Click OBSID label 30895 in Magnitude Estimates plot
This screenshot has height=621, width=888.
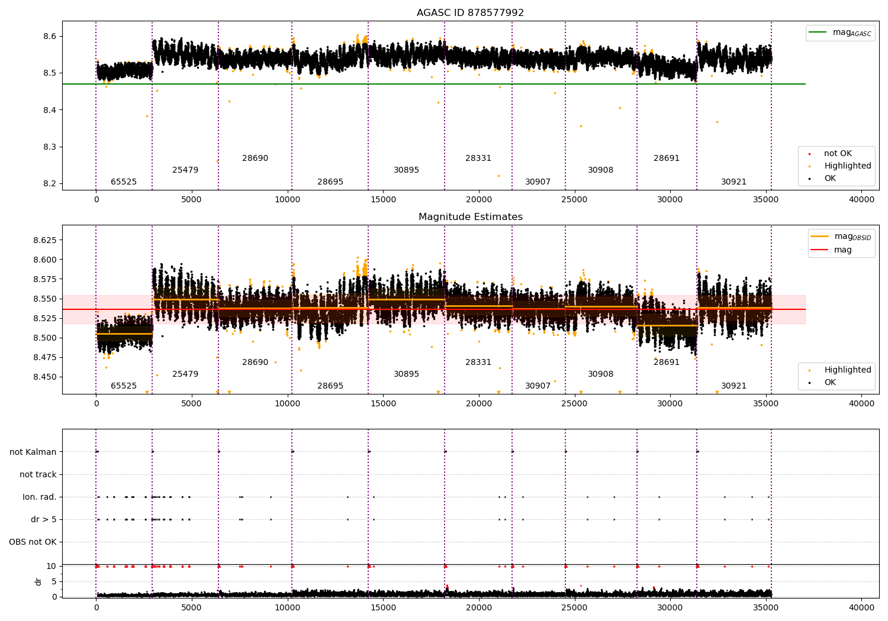click(407, 374)
